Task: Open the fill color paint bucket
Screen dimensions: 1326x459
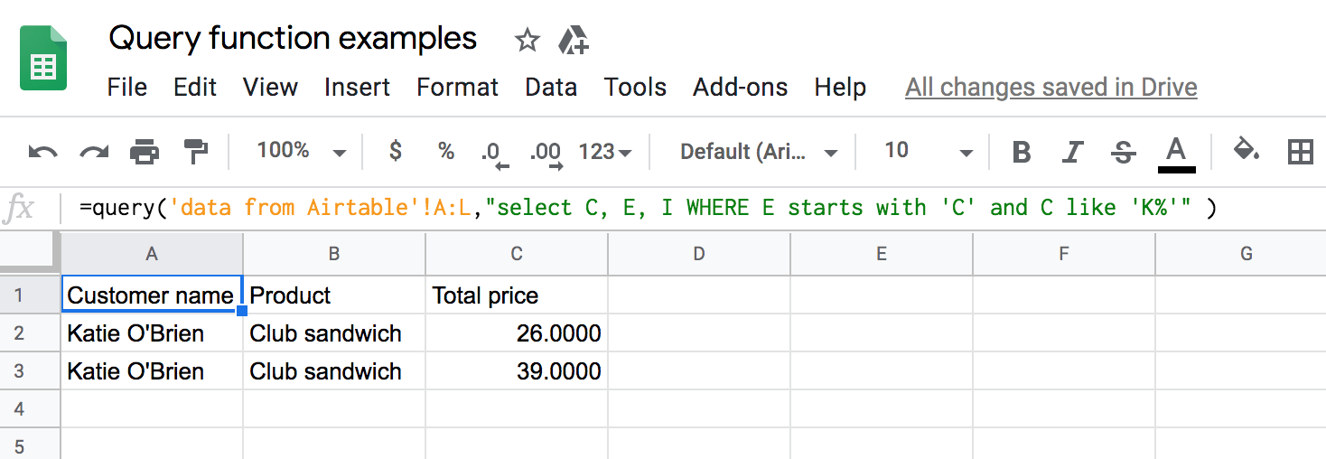Action: [1247, 150]
